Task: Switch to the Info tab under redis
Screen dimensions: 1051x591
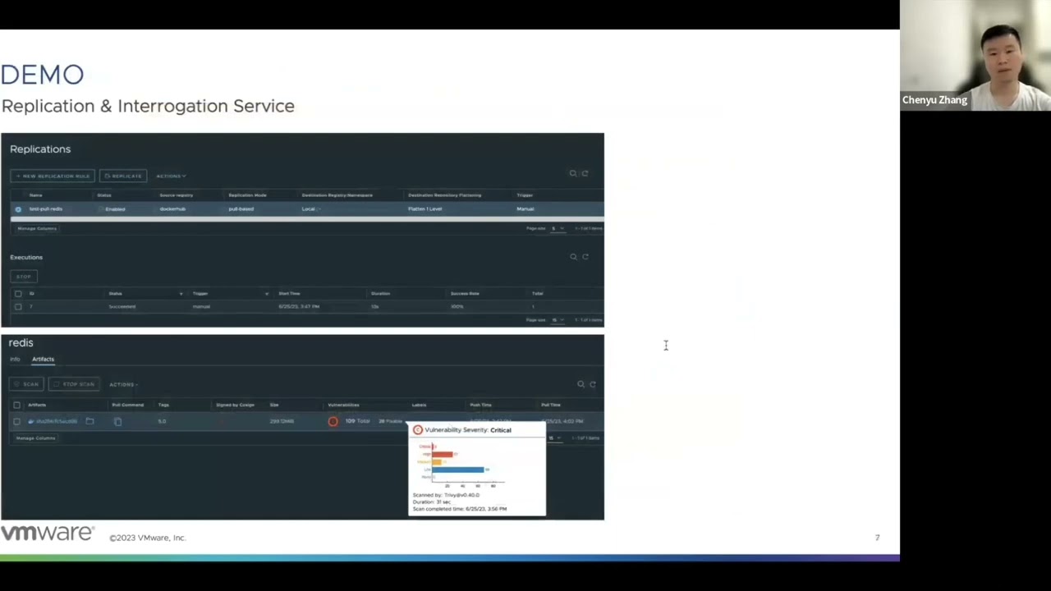Action: pyautogui.click(x=15, y=359)
